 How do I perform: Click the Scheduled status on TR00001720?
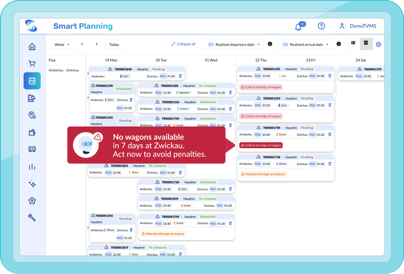point(208,182)
